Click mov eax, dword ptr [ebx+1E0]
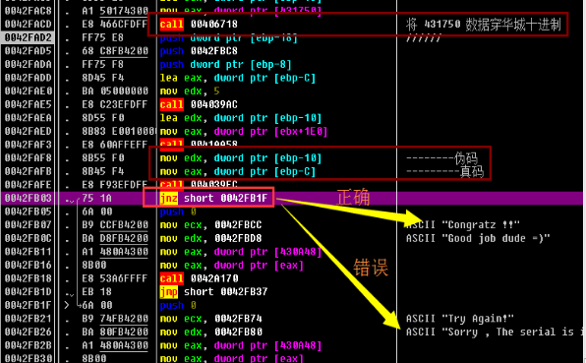586x363 pixels. point(244,131)
